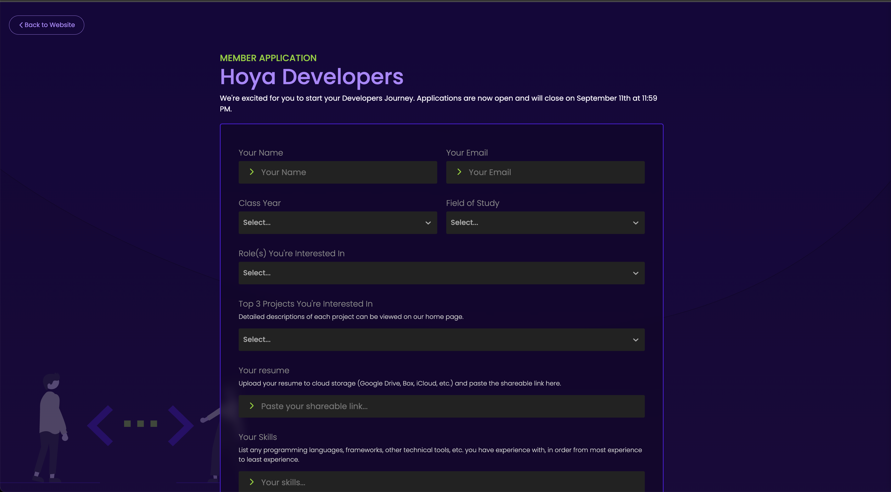
Task: Click the Your Skills label
Action: pos(258,437)
